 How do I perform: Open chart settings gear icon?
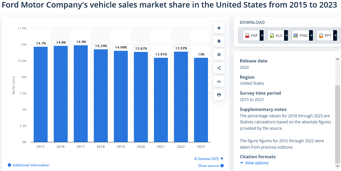click(219, 55)
